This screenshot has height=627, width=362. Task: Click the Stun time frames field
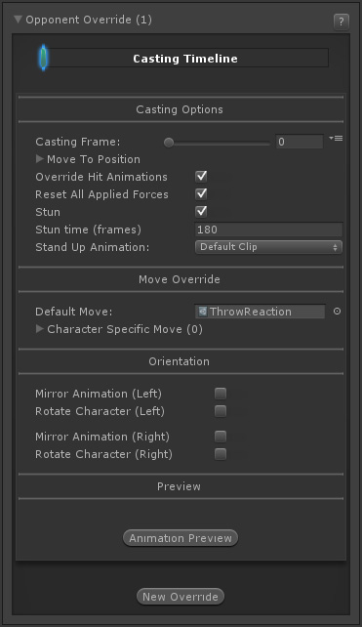(x=268, y=230)
